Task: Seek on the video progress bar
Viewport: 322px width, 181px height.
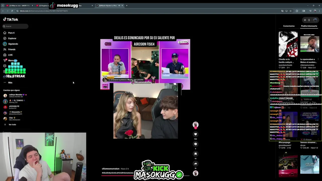Action: 145,175
